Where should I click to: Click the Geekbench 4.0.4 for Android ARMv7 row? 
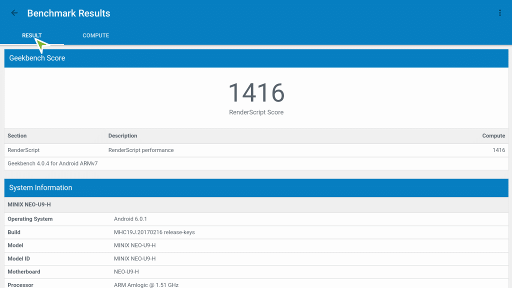tap(52, 163)
